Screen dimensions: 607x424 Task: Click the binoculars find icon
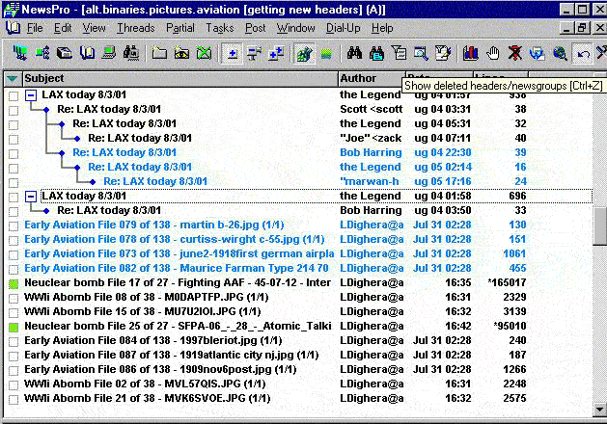point(353,53)
